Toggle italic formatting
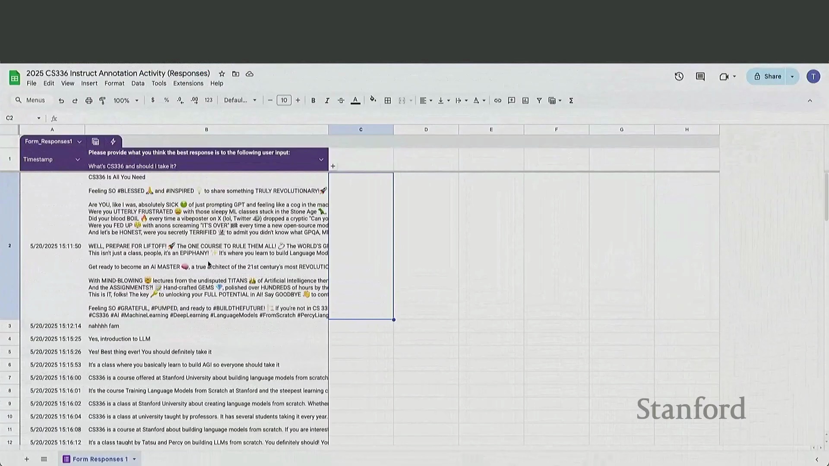Viewport: 829px width, 466px height. point(327,101)
